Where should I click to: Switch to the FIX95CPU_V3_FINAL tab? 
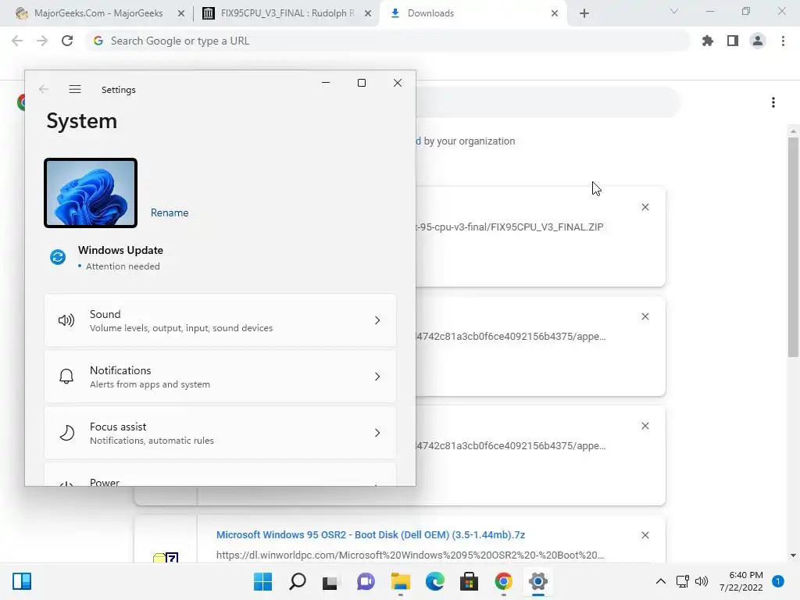tap(287, 13)
